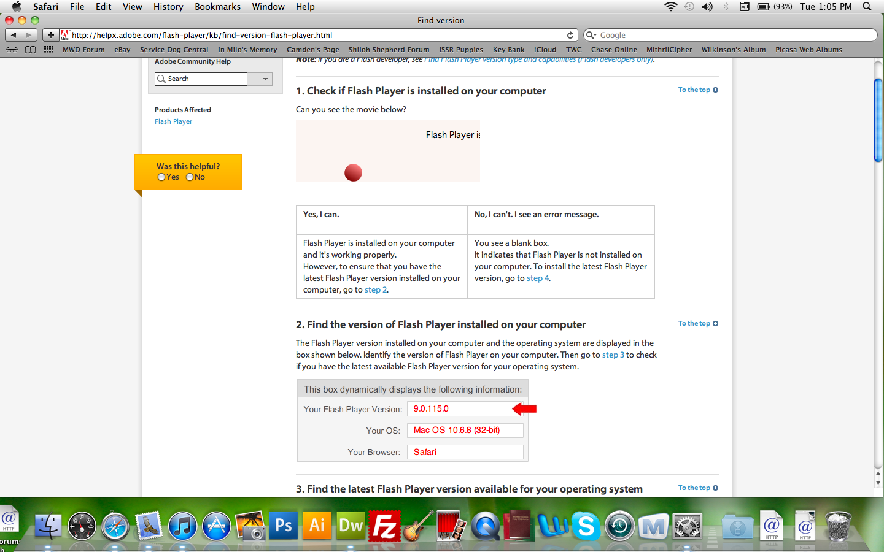This screenshot has width=884, height=552.
Task: Open the volume control in menu bar
Action: 707,7
